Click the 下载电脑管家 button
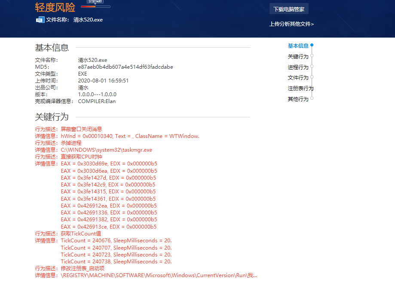This screenshot has height=284, width=395. pos(289,9)
